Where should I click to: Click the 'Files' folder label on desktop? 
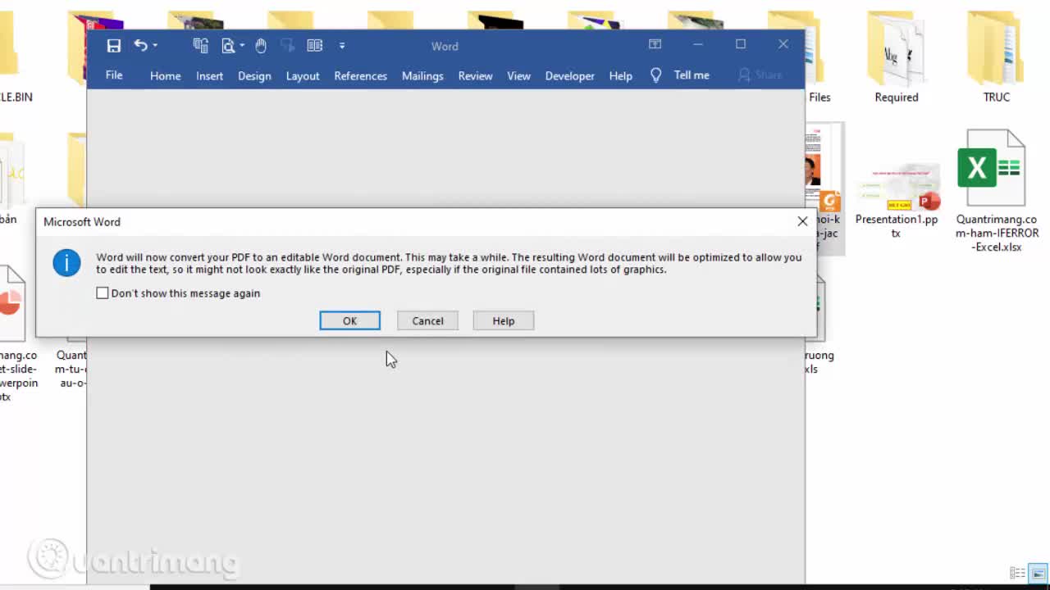tap(819, 97)
